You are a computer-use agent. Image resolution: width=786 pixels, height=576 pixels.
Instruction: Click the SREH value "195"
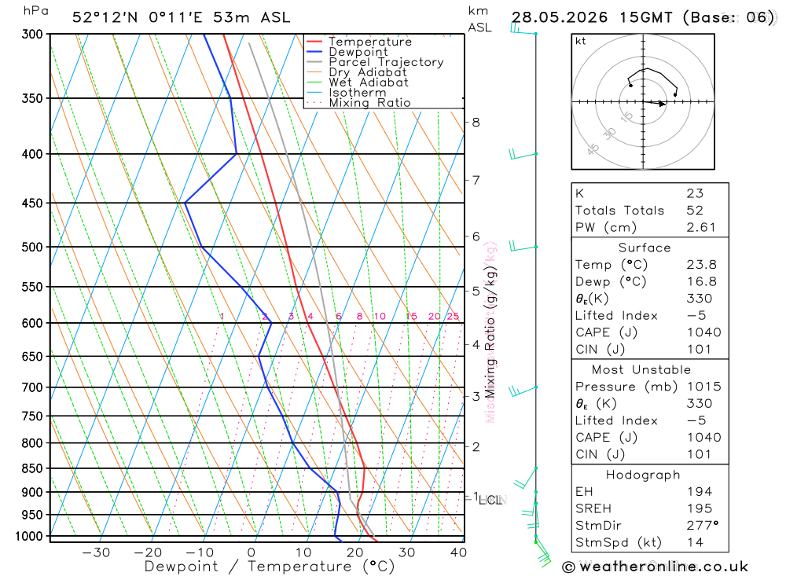[x=700, y=509]
